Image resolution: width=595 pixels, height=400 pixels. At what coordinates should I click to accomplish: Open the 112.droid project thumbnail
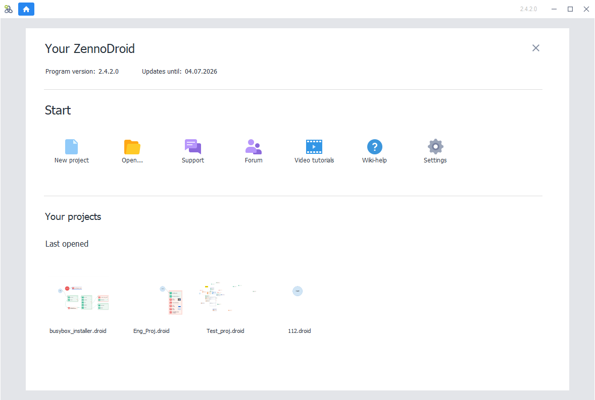tap(297, 291)
